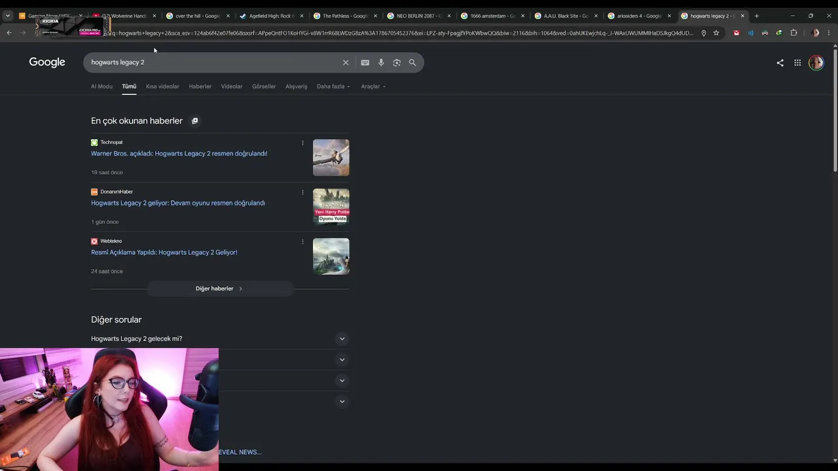Select the 'Tümü' results tab
Viewport: 838px width, 471px height.
coord(129,86)
